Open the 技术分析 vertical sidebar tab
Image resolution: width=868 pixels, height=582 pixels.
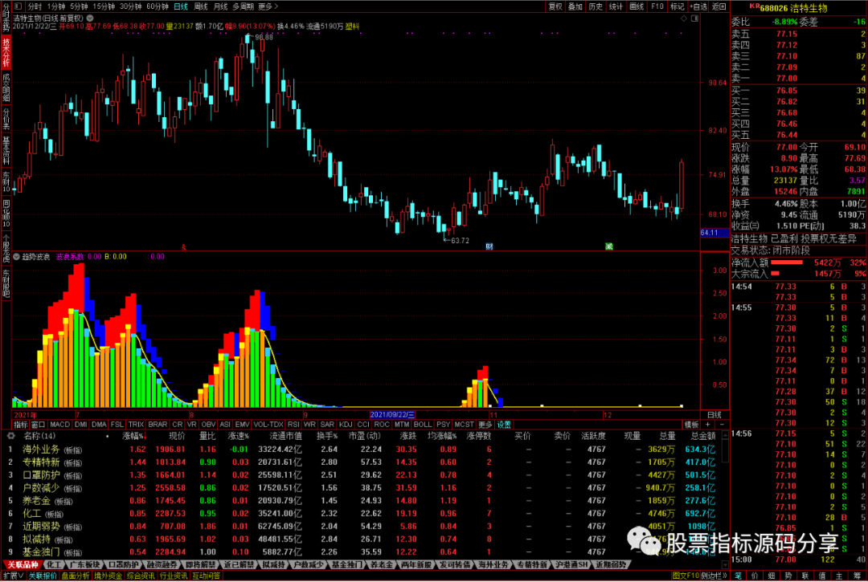point(6,52)
